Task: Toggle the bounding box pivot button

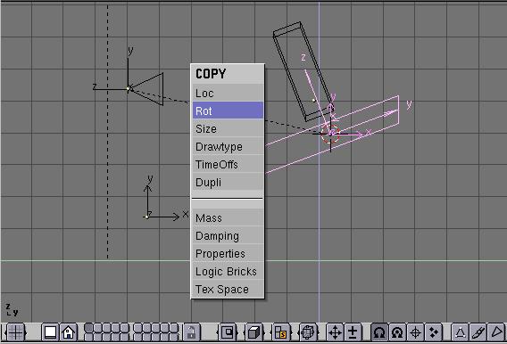Action: 379,332
